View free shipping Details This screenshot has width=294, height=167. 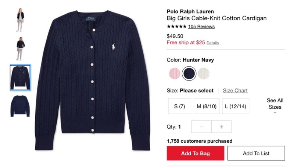213,43
